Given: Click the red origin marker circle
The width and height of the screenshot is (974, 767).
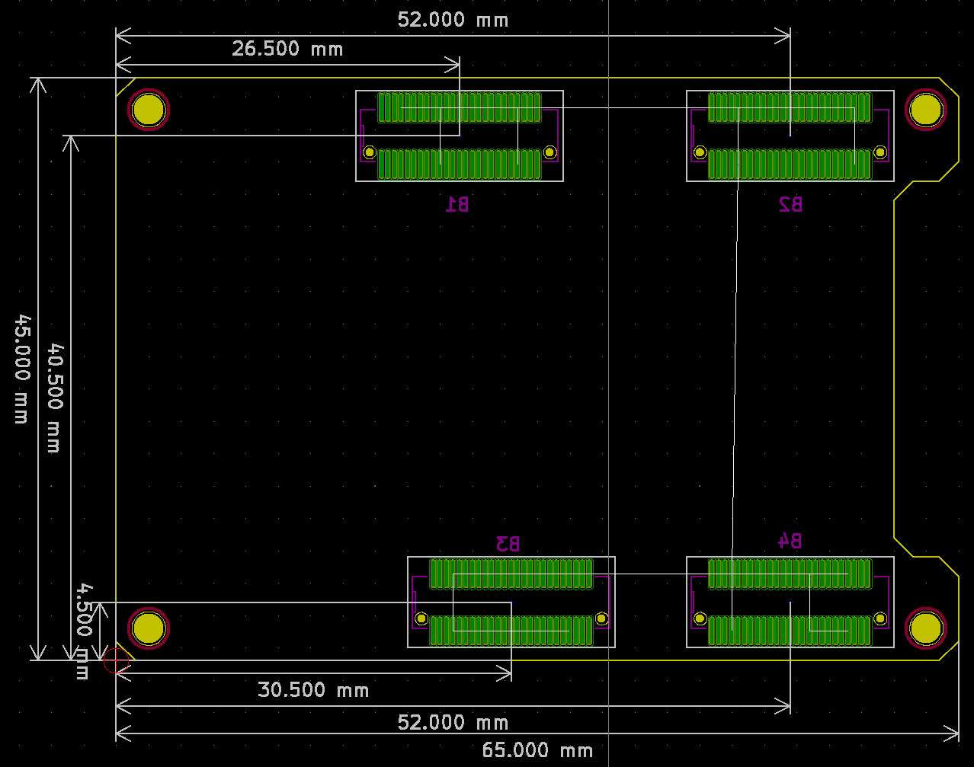Looking at the screenshot, I should click(116, 660).
